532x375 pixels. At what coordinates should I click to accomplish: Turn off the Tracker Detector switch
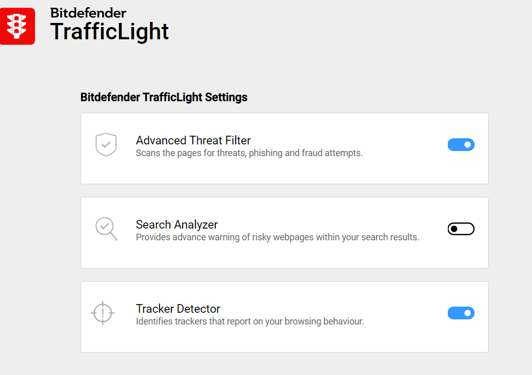coord(461,313)
